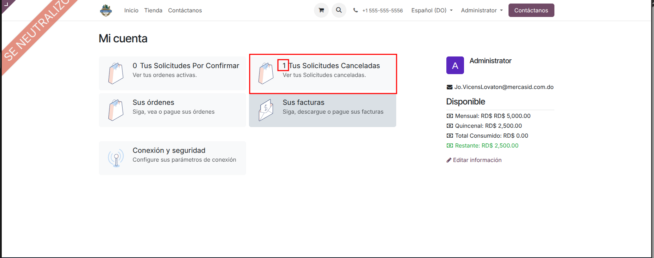
Task: Open the Tienda menu item
Action: point(153,10)
